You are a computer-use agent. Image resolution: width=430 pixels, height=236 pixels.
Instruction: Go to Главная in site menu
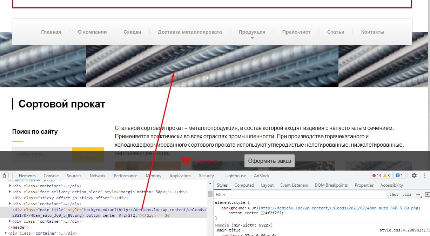tap(51, 32)
